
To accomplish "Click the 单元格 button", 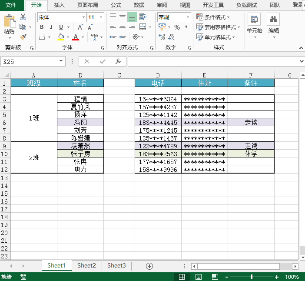I will click(255, 26).
